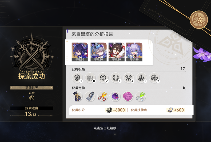Select the Seele character portrait
Viewport: 211px width, 142px height.
[80, 52]
